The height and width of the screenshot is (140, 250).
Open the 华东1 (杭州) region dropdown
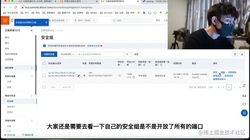click(84, 20)
